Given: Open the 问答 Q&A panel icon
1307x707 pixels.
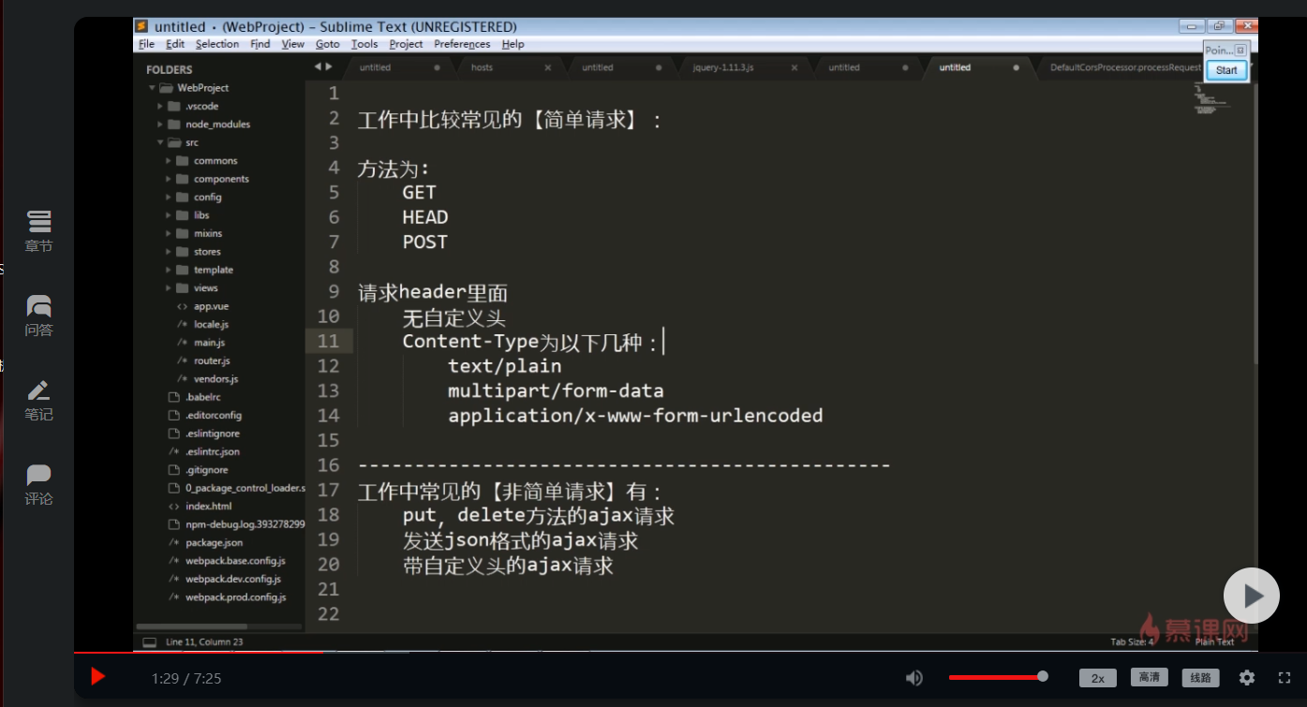Looking at the screenshot, I should [x=38, y=306].
